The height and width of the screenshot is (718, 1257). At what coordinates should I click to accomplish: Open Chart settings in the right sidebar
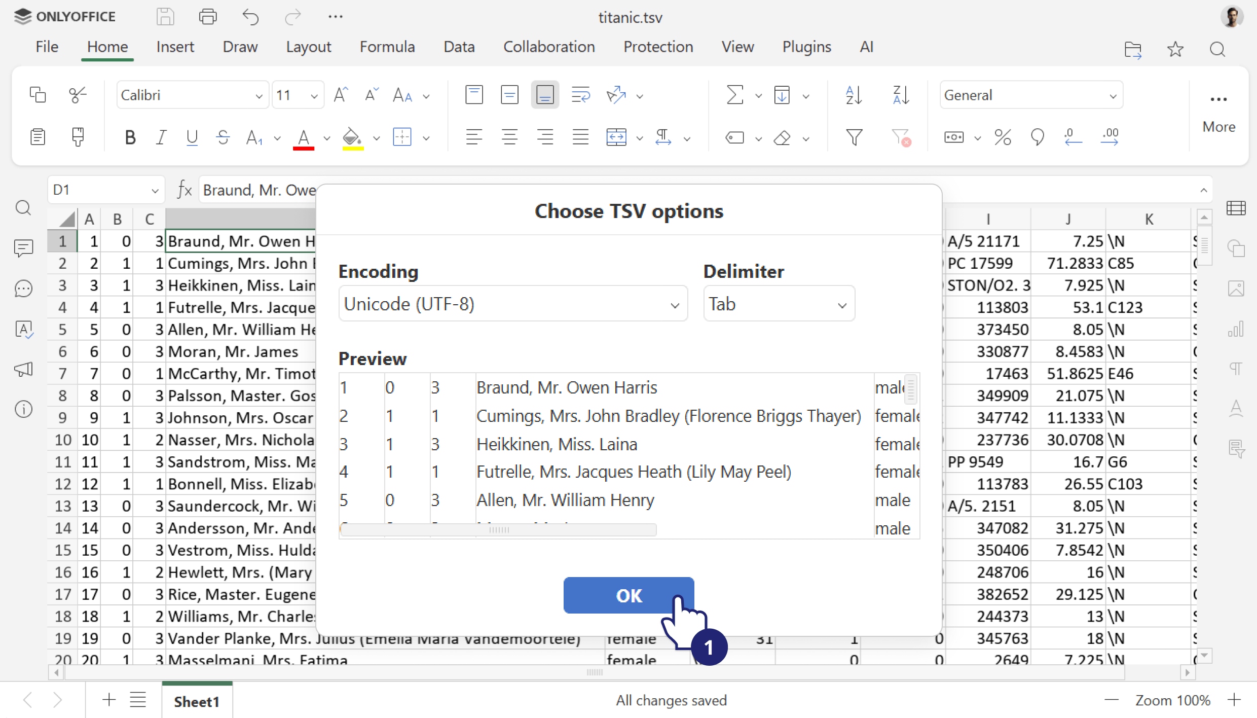(1237, 329)
